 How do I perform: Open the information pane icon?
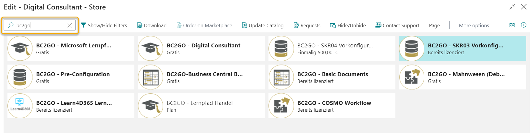coord(523,25)
